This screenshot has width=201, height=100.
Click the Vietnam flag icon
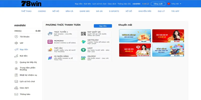click(169, 4)
